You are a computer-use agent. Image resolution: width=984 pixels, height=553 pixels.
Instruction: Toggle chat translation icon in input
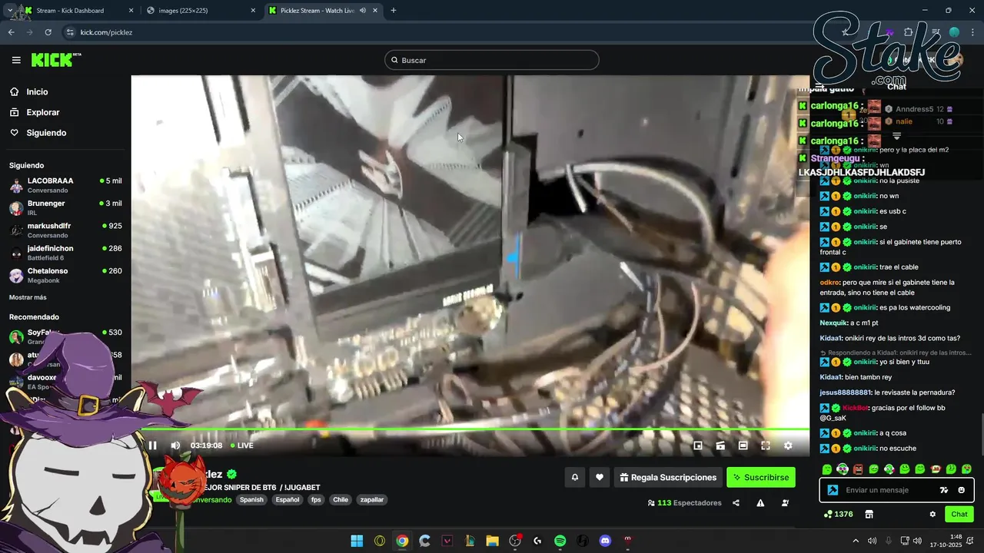(x=944, y=490)
